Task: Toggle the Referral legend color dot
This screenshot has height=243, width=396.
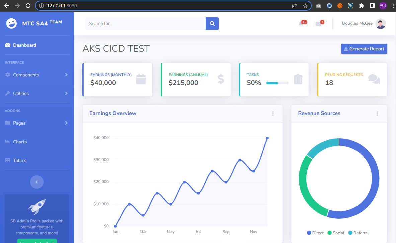Action: pyautogui.click(x=350, y=233)
